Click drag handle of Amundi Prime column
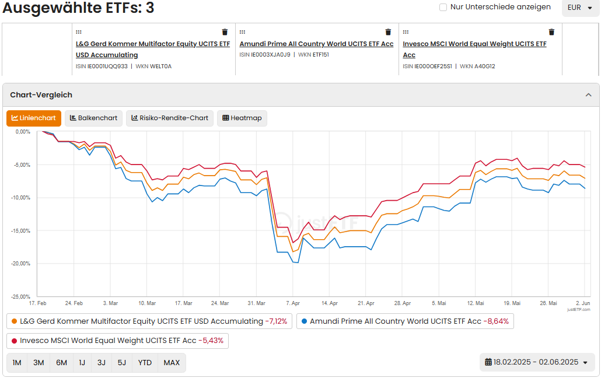The width and height of the screenshot is (601, 378). 242,32
